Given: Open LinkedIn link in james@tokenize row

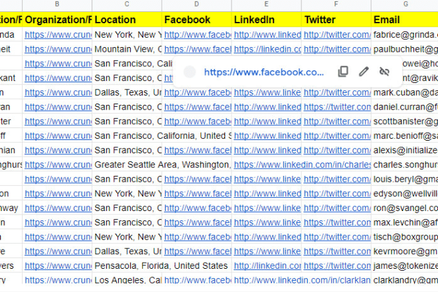Looking at the screenshot, I should 267,265.
